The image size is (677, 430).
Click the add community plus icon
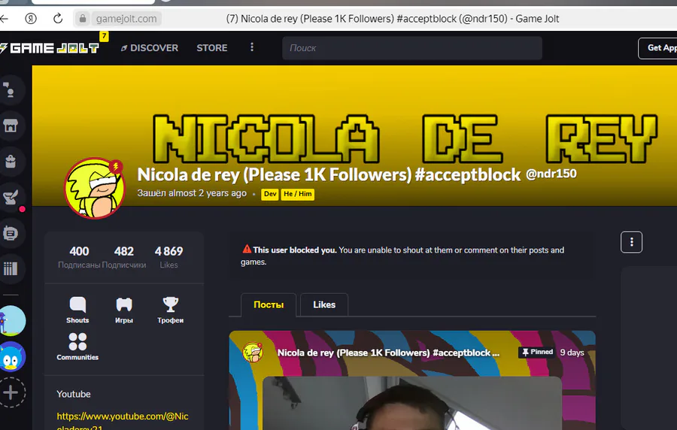coord(11,392)
